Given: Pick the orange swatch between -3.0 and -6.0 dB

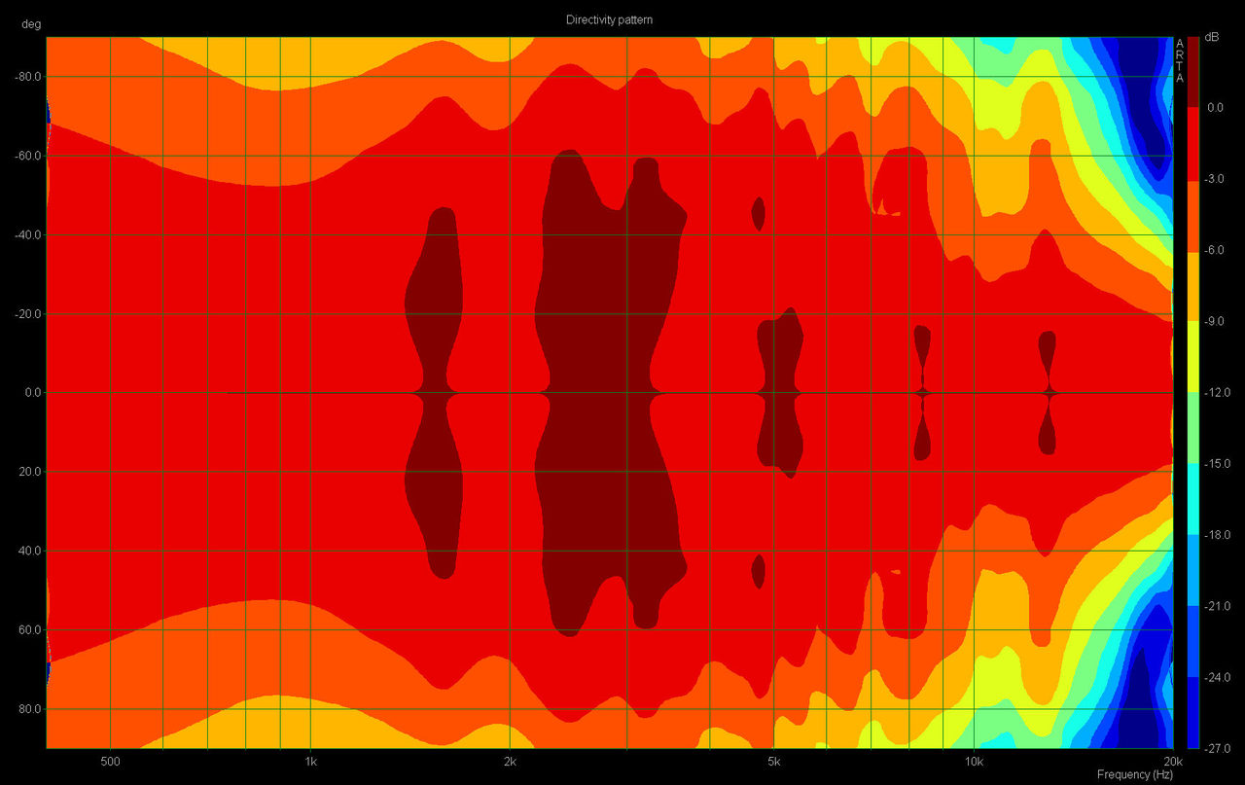Looking at the screenshot, I should pyautogui.click(x=1193, y=214).
